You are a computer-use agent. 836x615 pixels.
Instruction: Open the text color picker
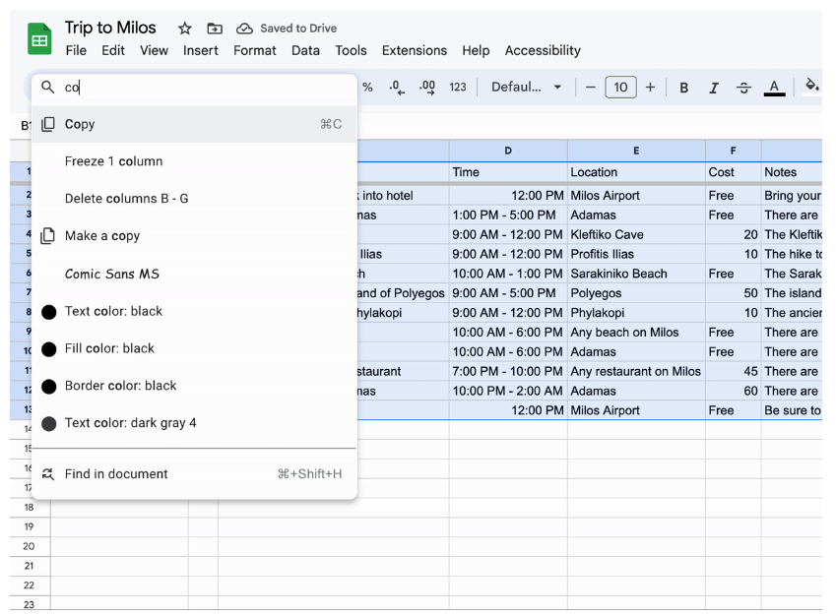coord(774,88)
